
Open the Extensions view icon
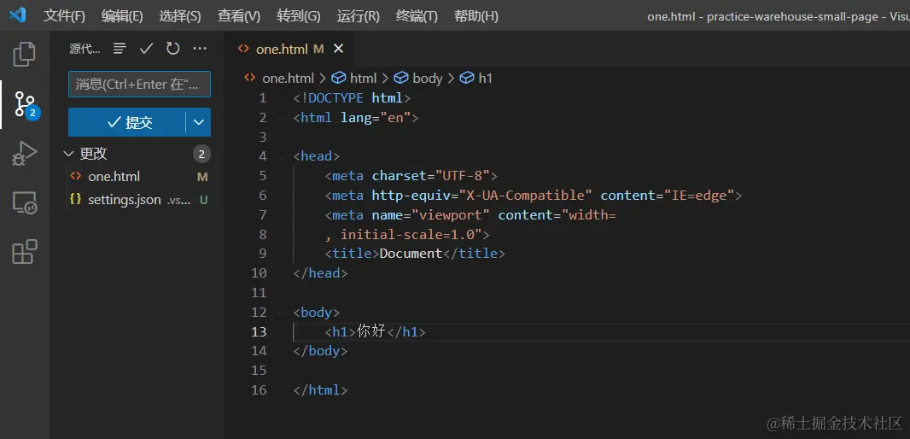click(x=25, y=252)
